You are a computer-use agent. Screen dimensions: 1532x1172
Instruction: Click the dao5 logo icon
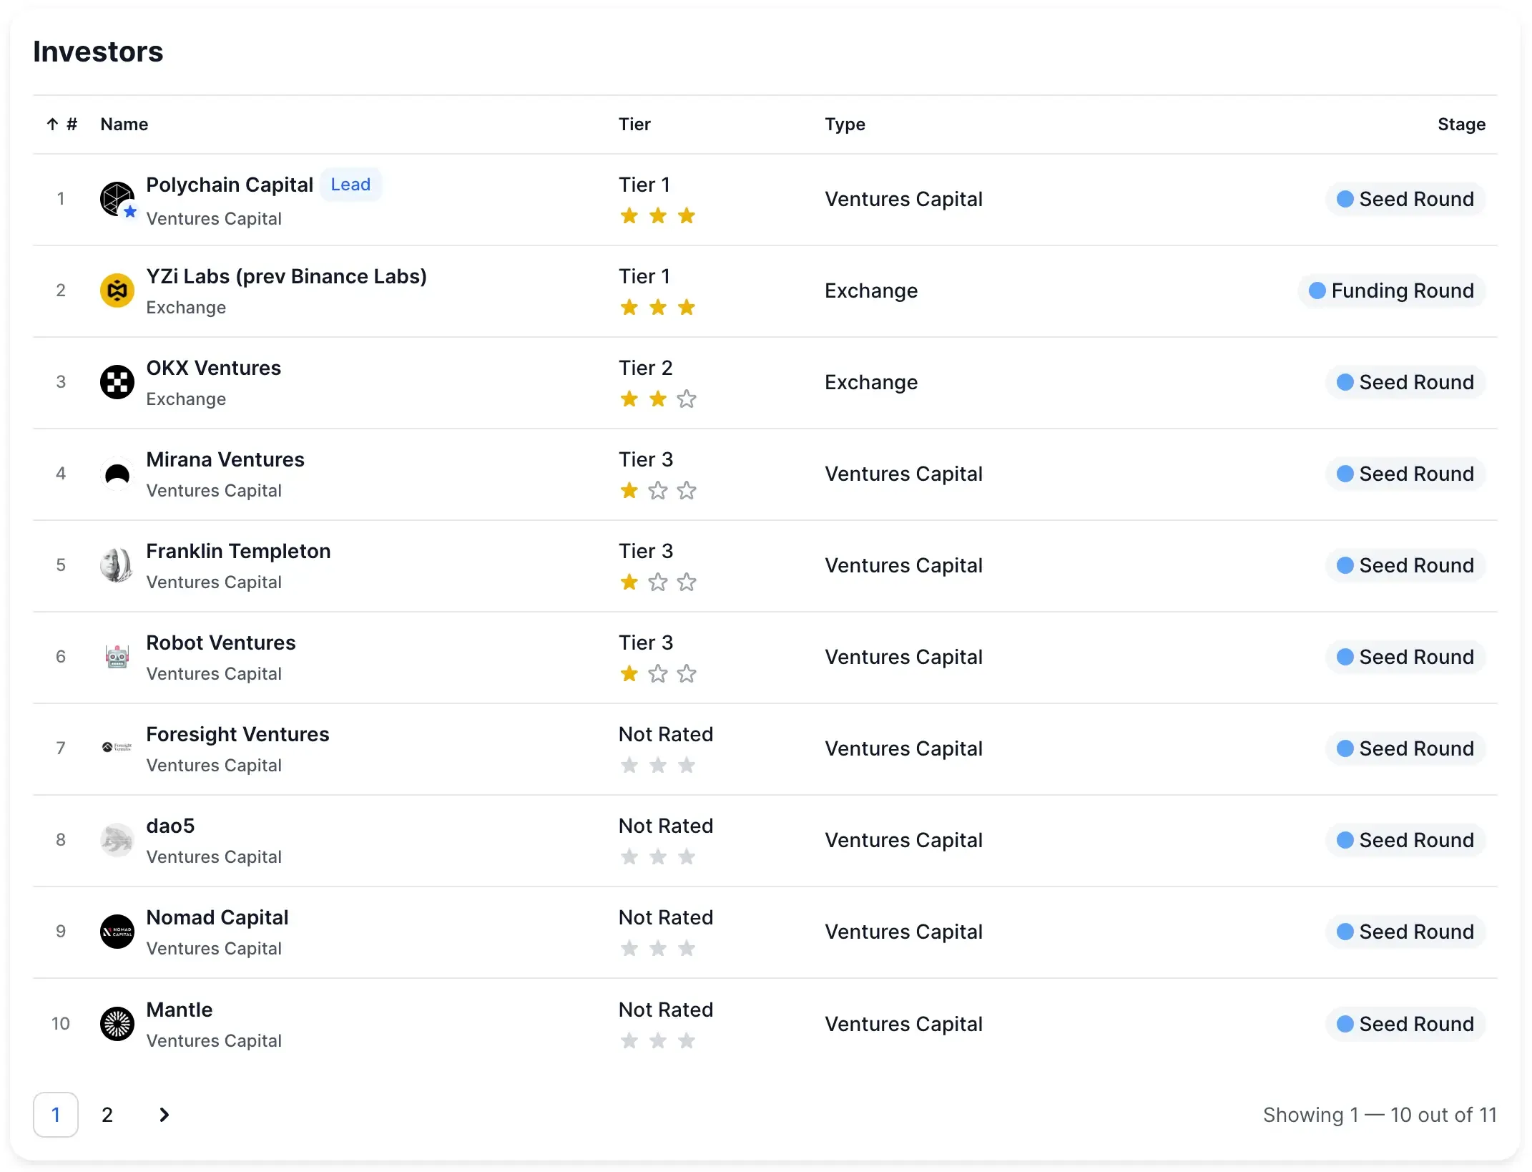[x=117, y=840]
